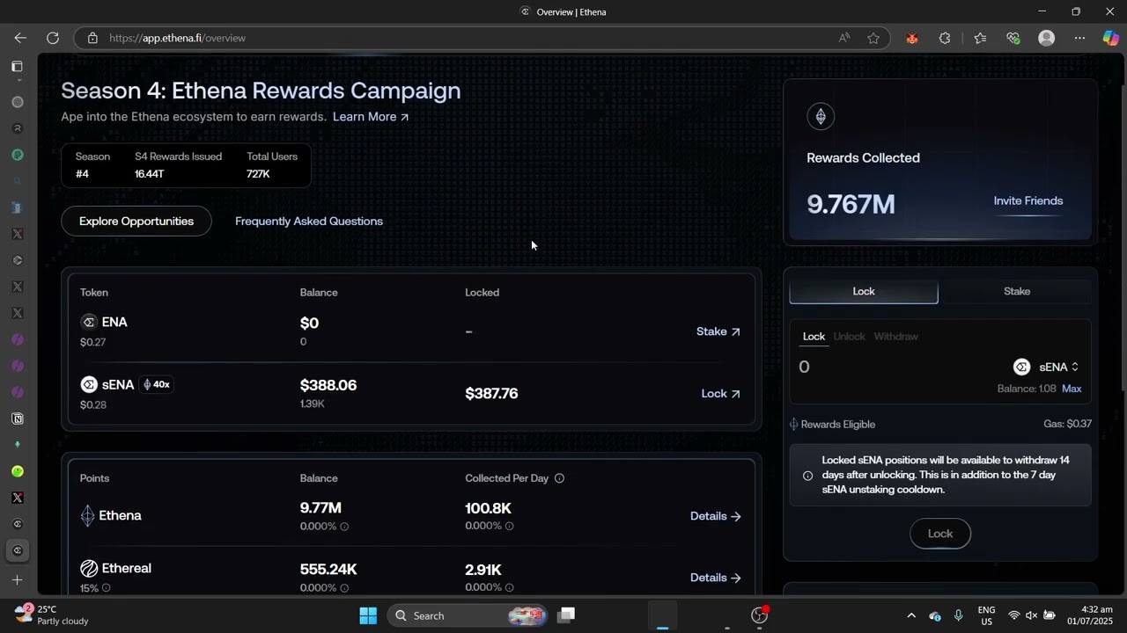Open the Windows Start menu
The width and height of the screenshot is (1127, 633).
[368, 615]
